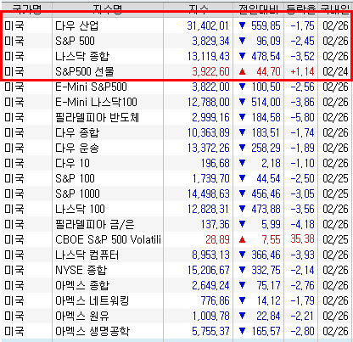Click CBOE S&P 500 Volatili row

click(x=176, y=239)
